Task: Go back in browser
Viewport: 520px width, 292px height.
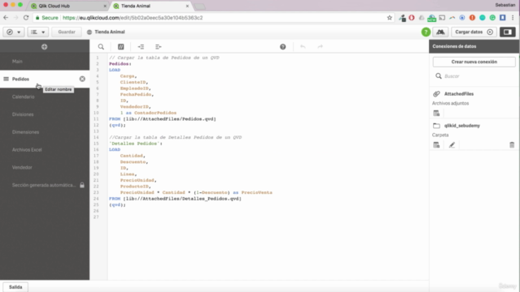Action: click(6, 18)
